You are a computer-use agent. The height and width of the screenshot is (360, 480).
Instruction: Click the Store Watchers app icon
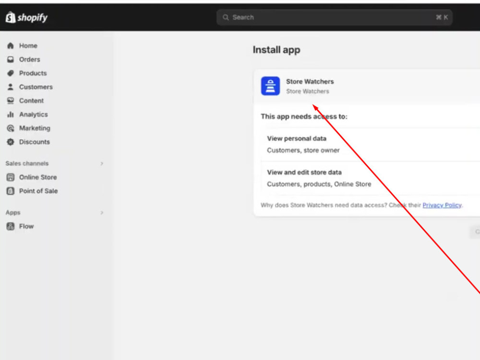pyautogui.click(x=270, y=86)
